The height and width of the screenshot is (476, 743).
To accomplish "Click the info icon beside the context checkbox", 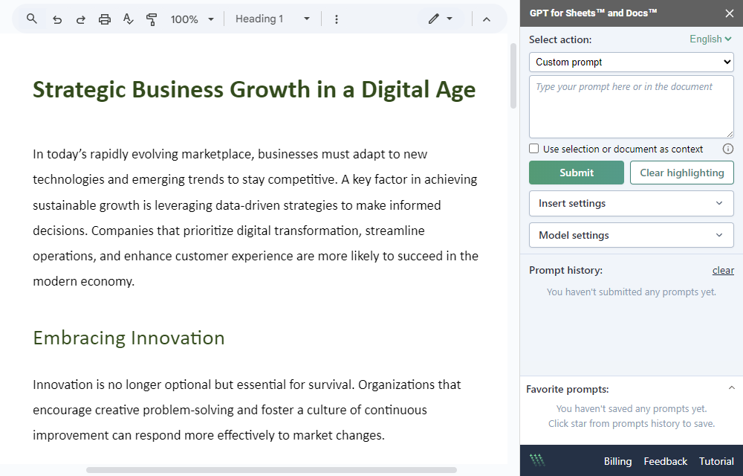I will click(x=728, y=148).
